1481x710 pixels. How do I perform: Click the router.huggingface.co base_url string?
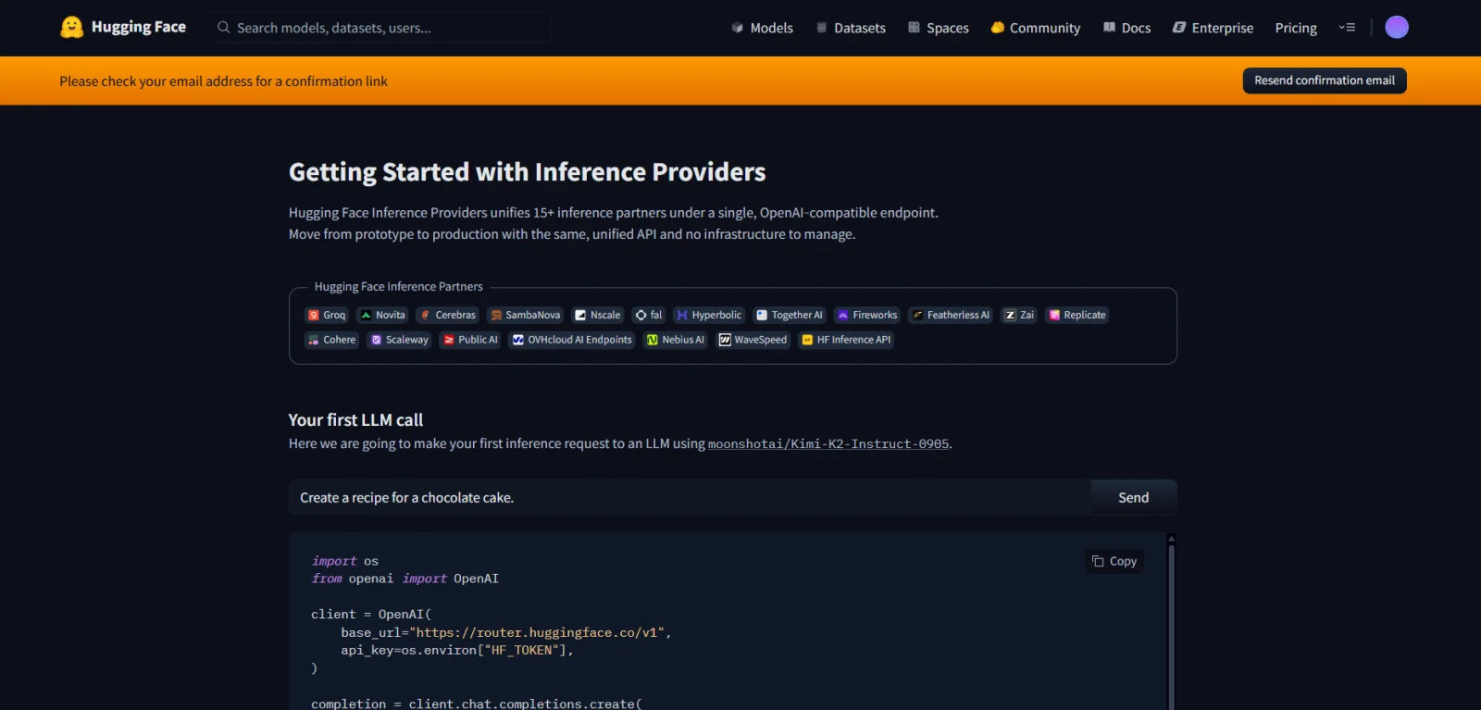[537, 633]
